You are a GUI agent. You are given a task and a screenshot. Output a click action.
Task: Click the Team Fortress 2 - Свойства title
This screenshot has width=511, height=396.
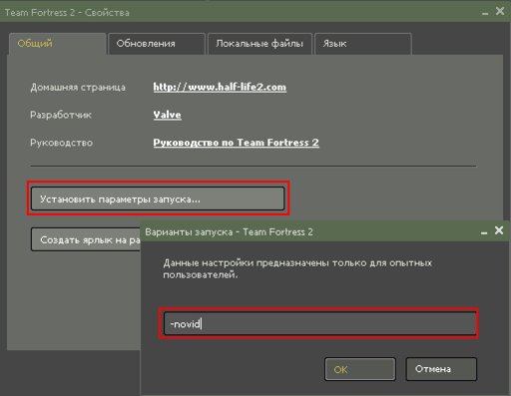pos(67,13)
